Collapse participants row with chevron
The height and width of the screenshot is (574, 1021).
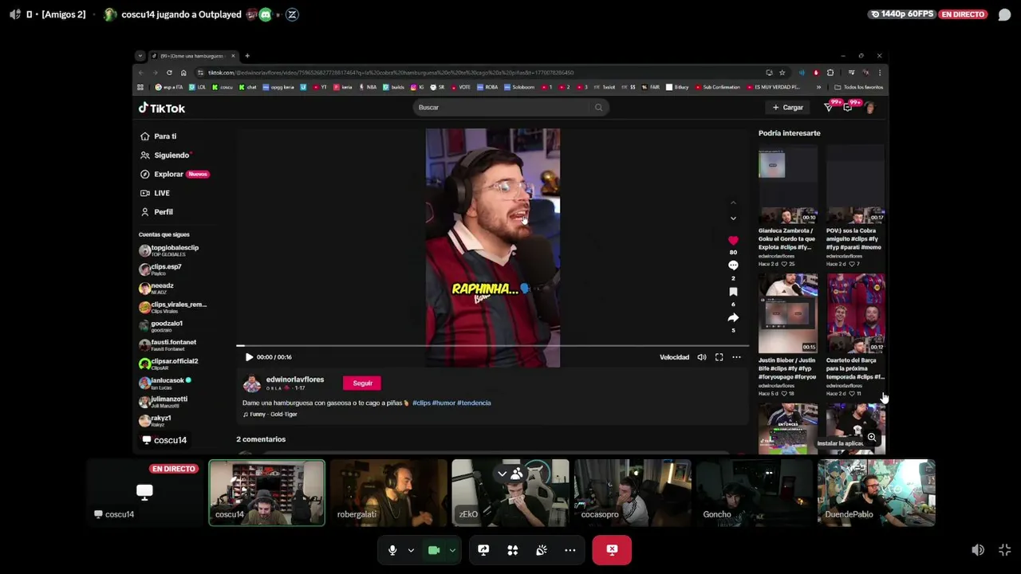(x=502, y=474)
